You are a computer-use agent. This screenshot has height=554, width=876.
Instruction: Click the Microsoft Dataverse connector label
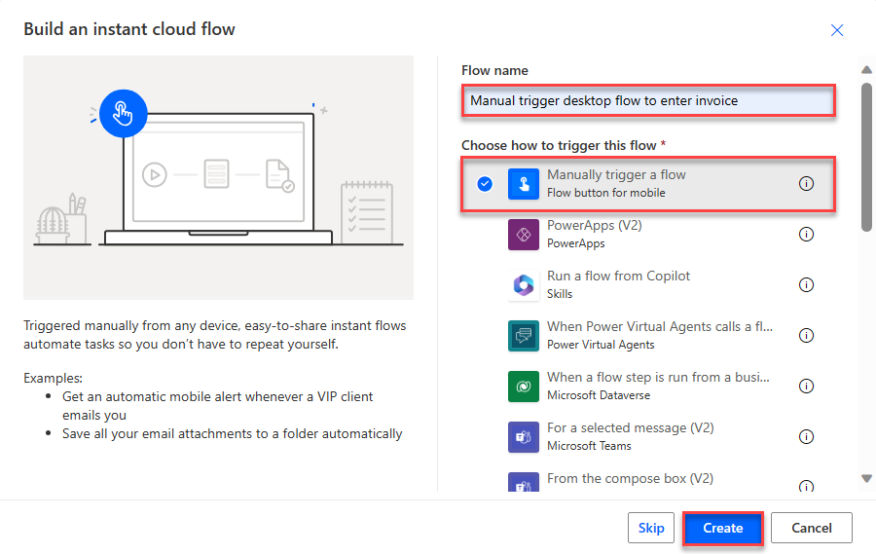tap(599, 395)
